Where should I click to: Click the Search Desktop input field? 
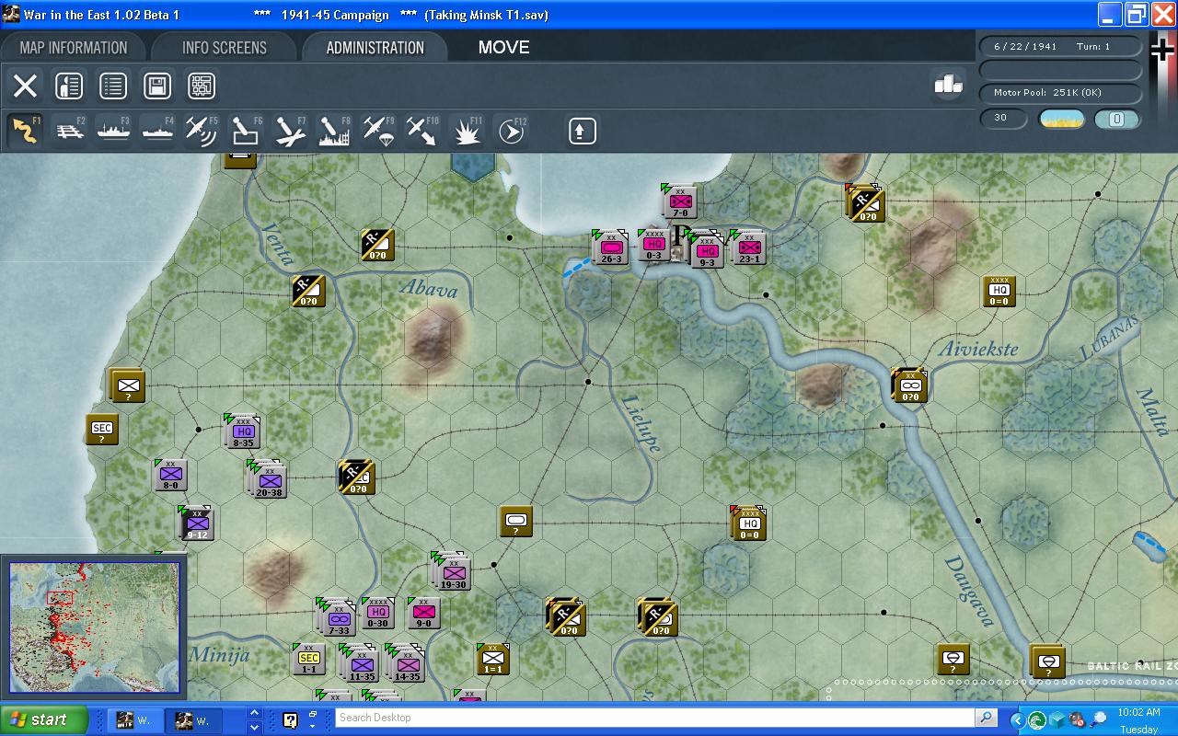click(x=655, y=718)
